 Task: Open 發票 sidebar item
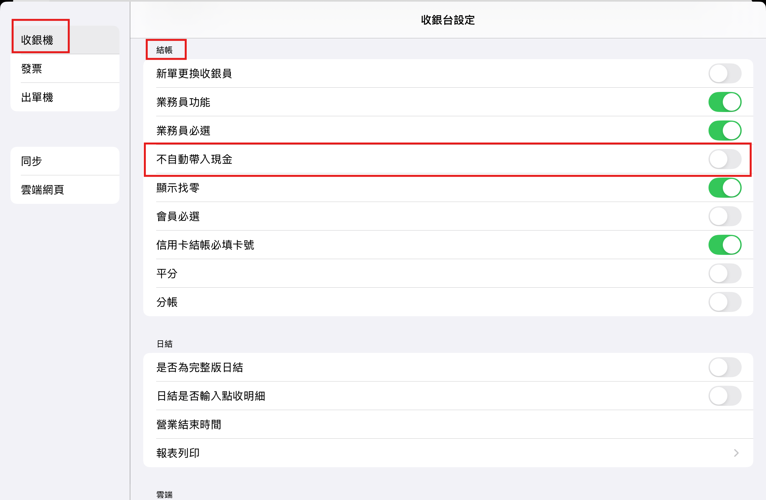[x=65, y=69]
